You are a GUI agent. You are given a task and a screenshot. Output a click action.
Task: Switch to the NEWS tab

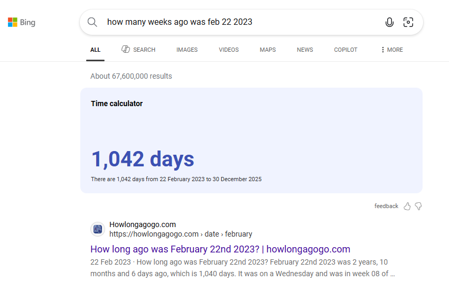(305, 50)
